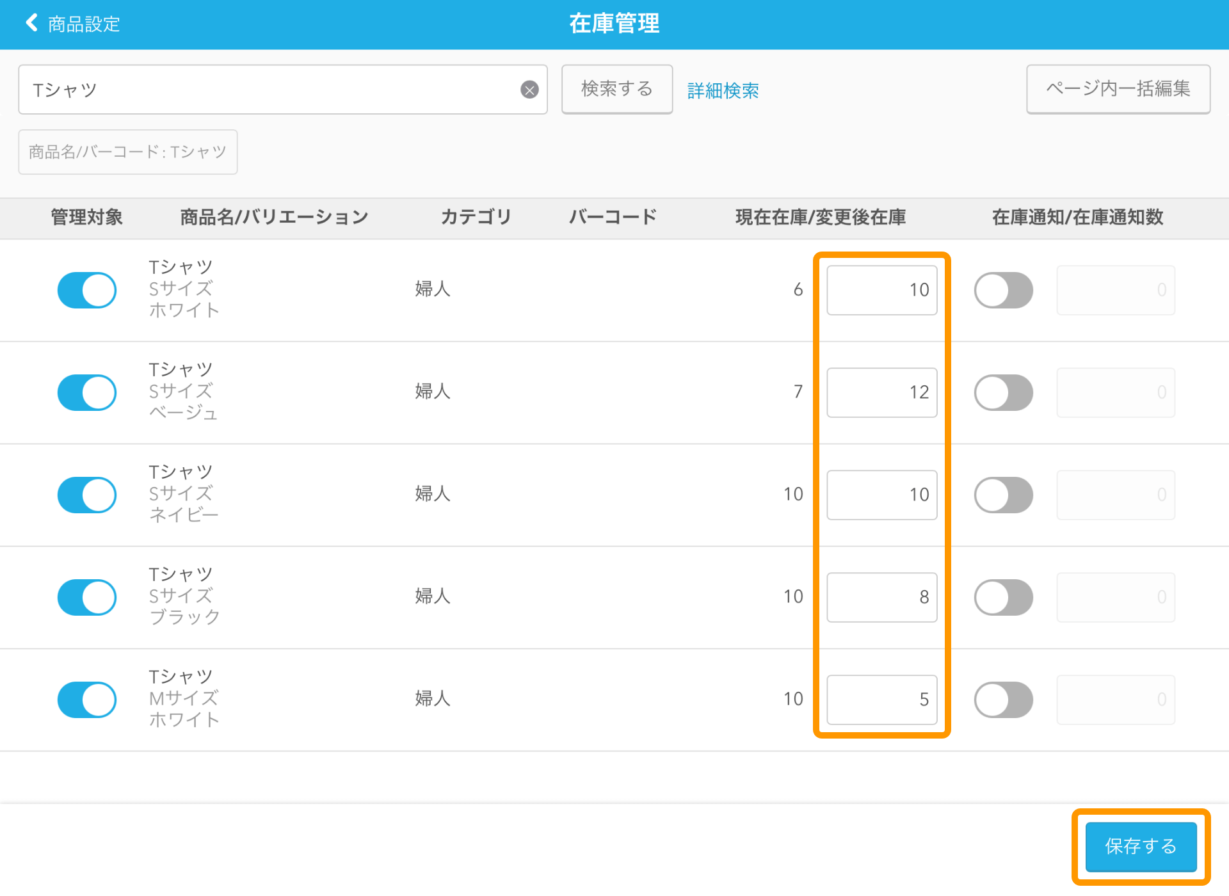
Task: Click the 商品名/バーコード：Tシャツ filter tag
Action: (128, 152)
